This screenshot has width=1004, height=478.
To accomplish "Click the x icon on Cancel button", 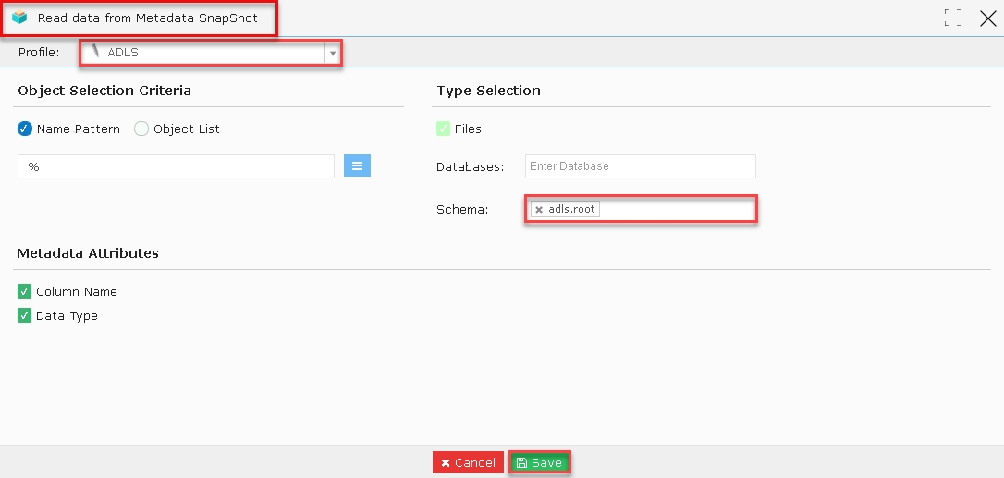I will coord(446,462).
